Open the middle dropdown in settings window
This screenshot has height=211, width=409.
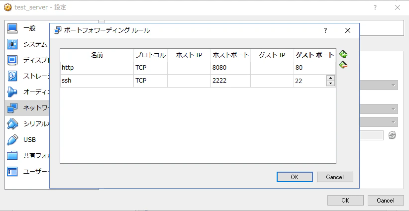click(379, 109)
